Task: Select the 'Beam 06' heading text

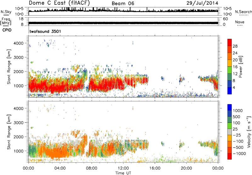Action: click(x=123, y=3)
